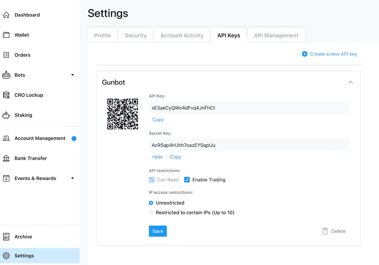Open Bank Transfer page

[x=31, y=158]
